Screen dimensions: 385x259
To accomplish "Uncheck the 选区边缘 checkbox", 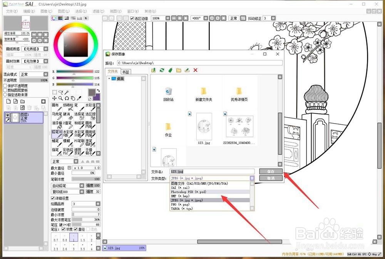I will [132, 18].
